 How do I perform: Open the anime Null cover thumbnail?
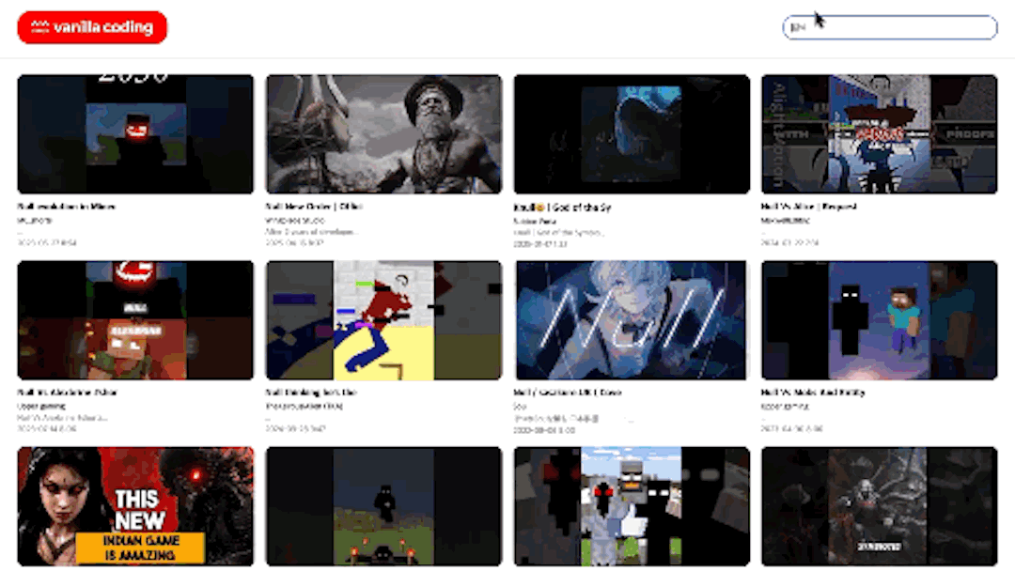pos(632,320)
